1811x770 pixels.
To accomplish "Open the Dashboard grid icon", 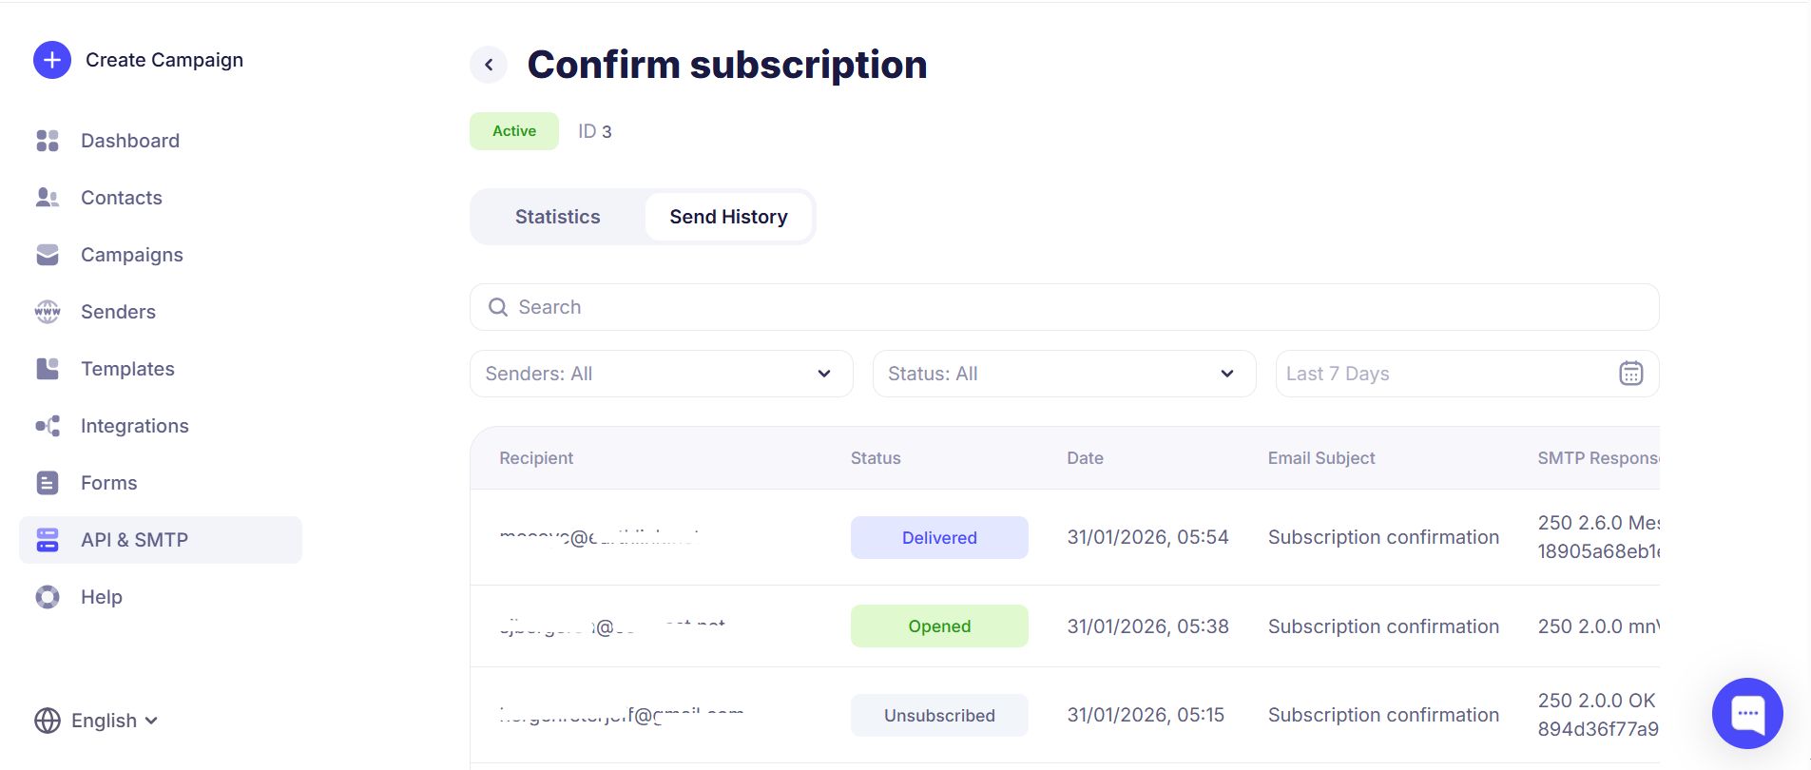I will 48,141.
